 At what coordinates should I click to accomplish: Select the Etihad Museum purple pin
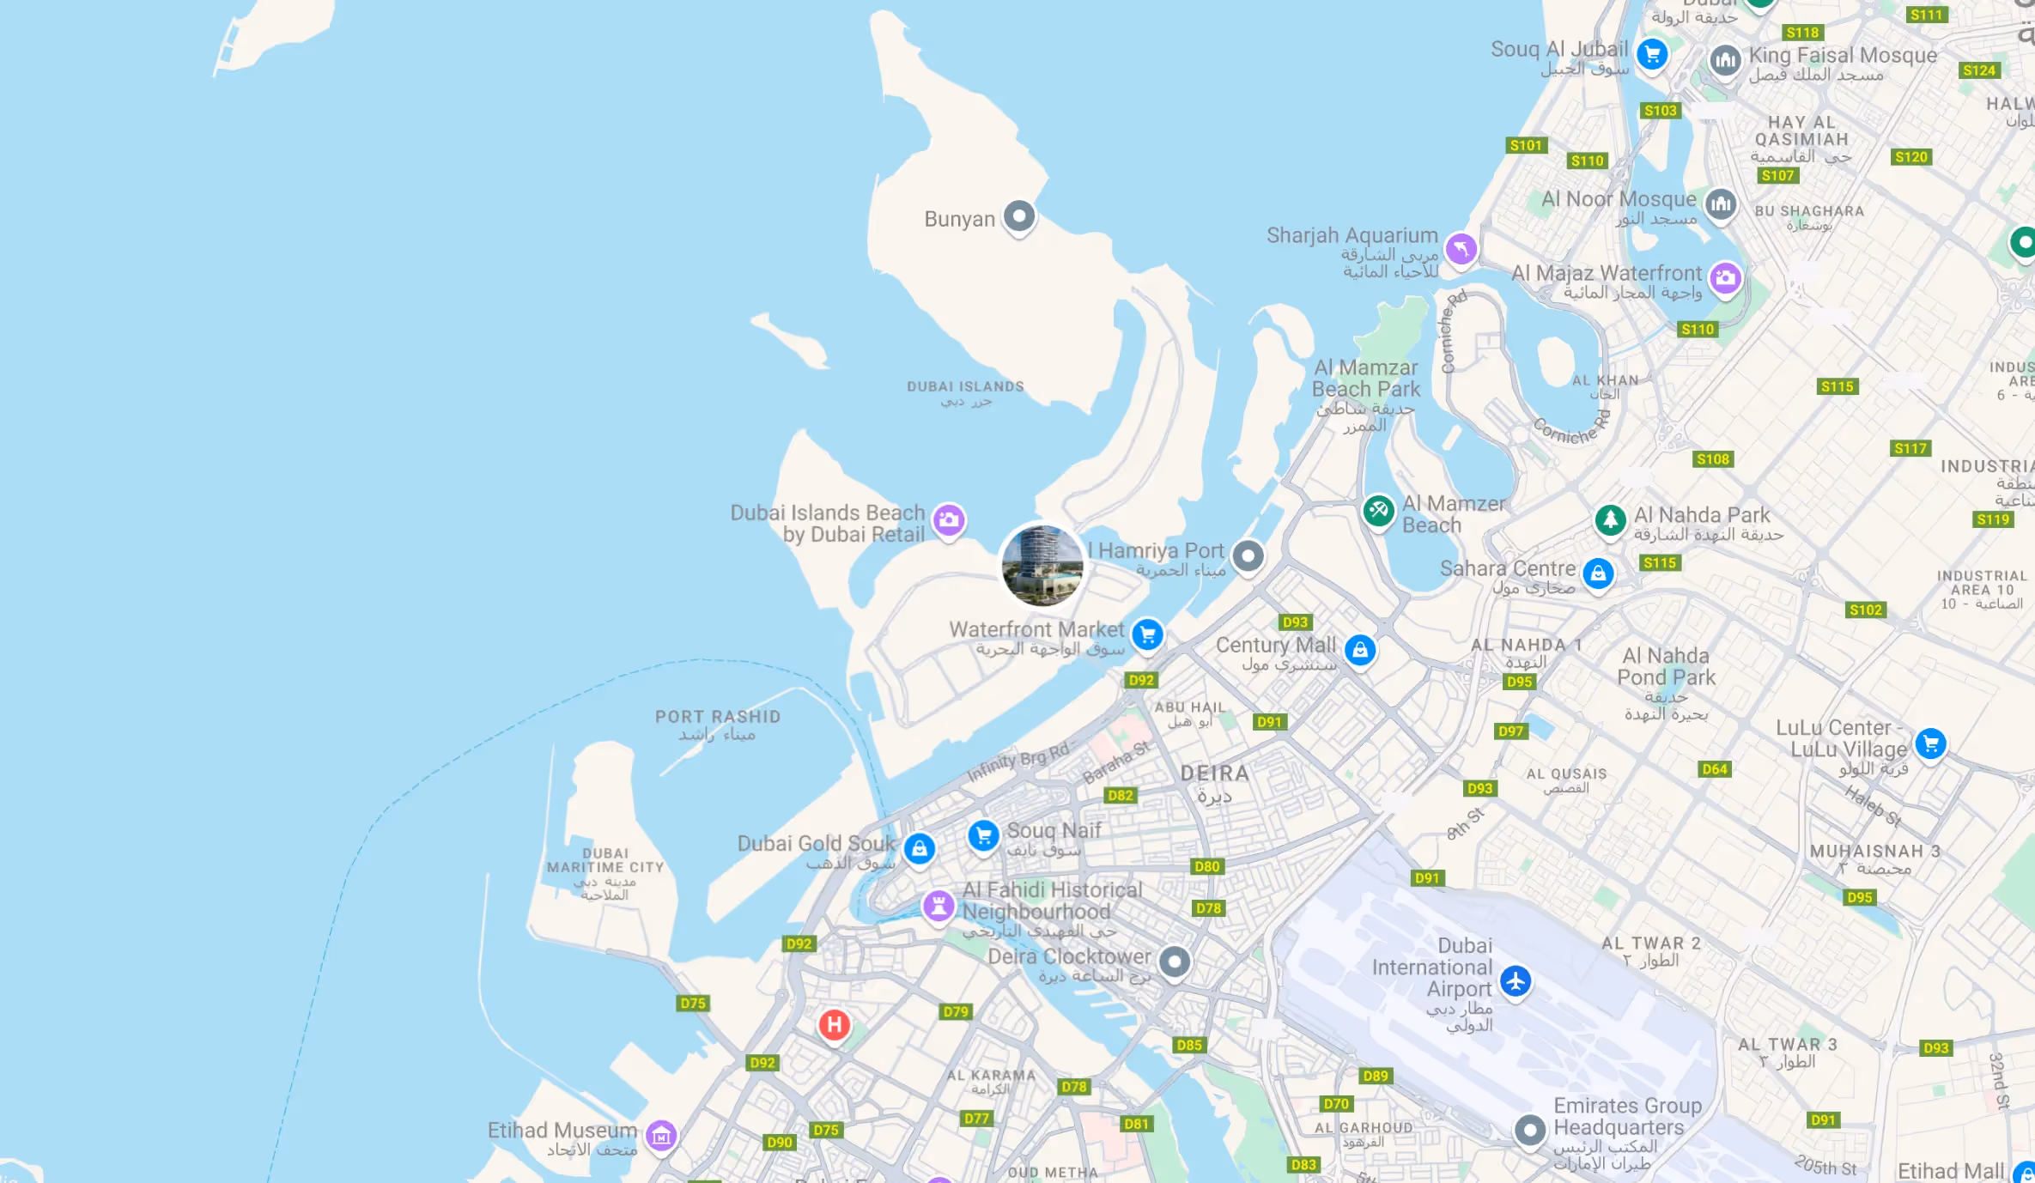[661, 1136]
